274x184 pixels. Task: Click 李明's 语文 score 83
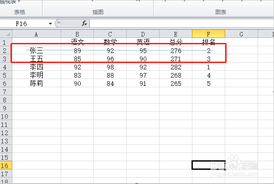(x=77, y=75)
